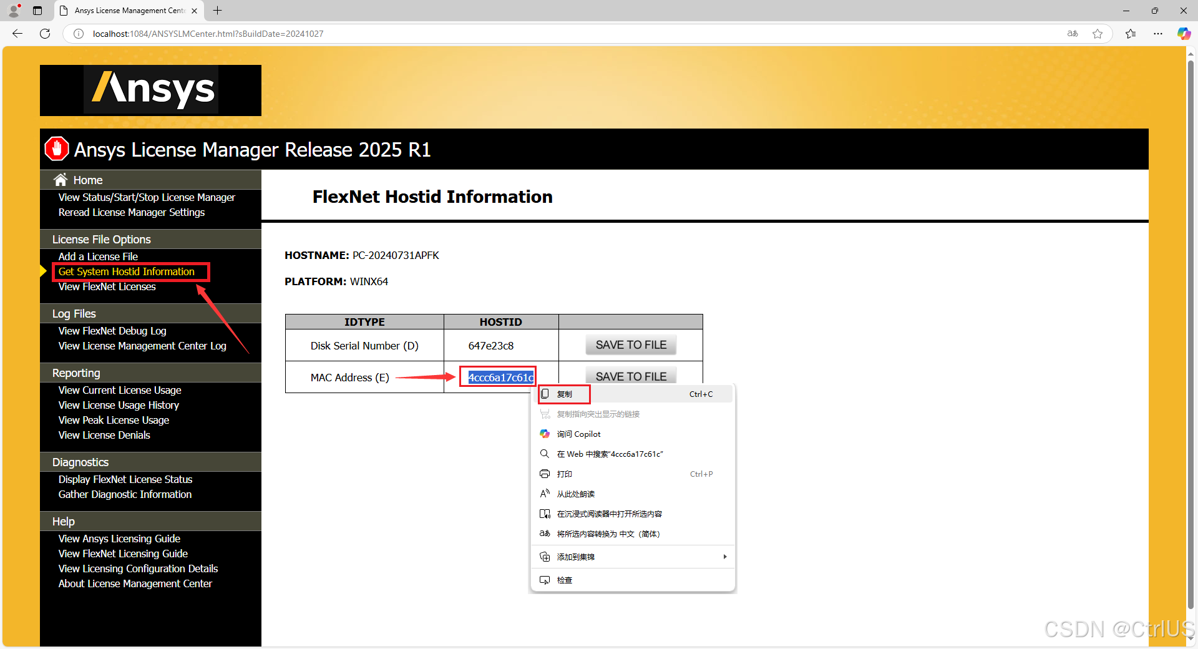The width and height of the screenshot is (1198, 649).
Task: Click the Copilot icon in context menu
Action: [x=545, y=434]
